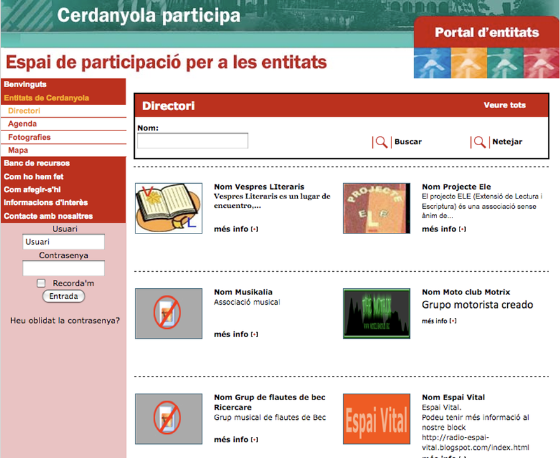The height and width of the screenshot is (458, 560).
Task: Focus the Usuari username field
Action: (x=64, y=242)
